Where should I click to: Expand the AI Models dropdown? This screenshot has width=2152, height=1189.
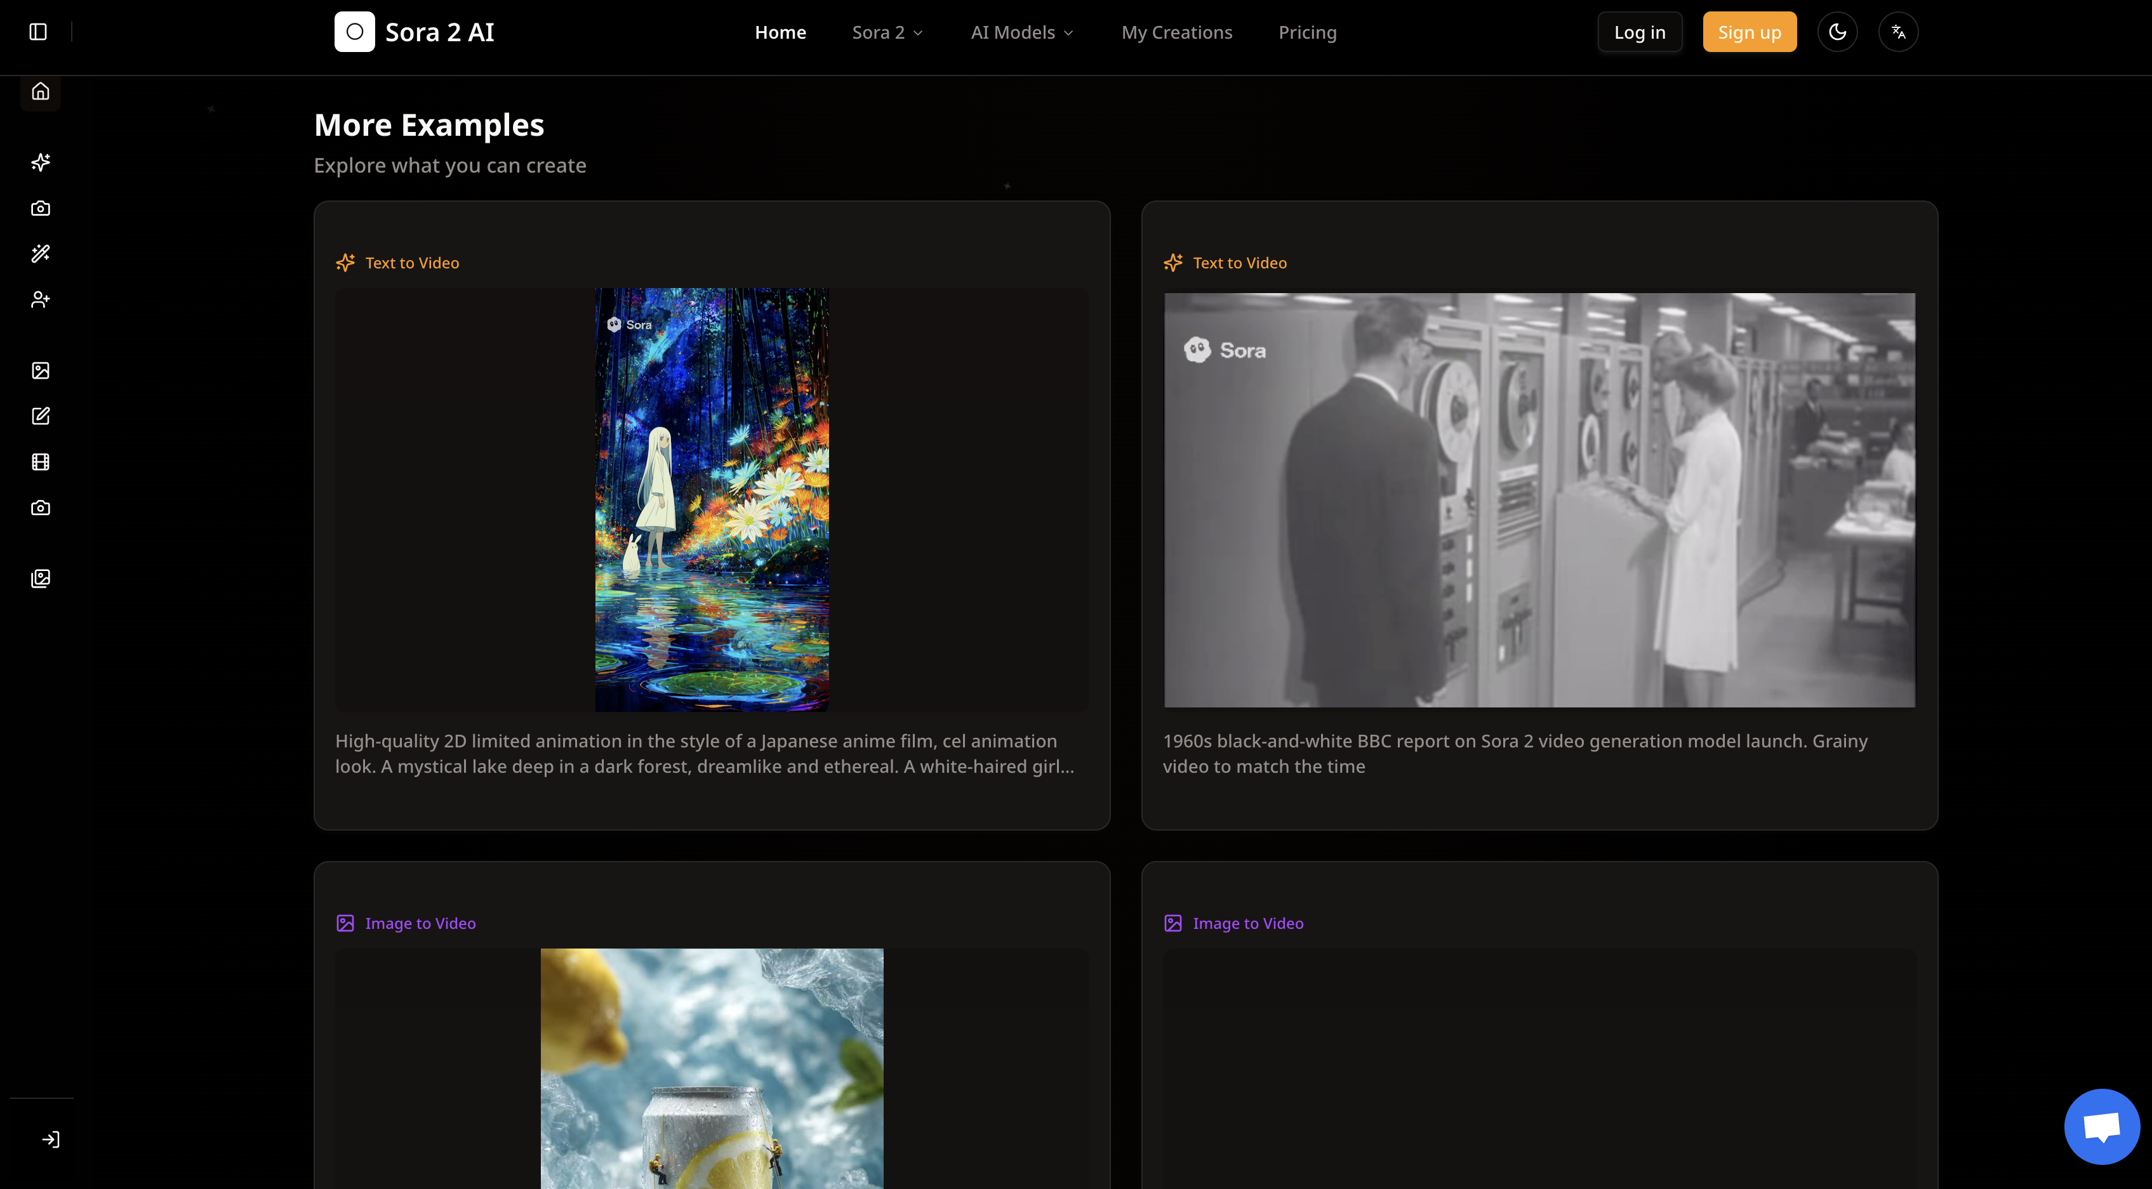(1021, 32)
